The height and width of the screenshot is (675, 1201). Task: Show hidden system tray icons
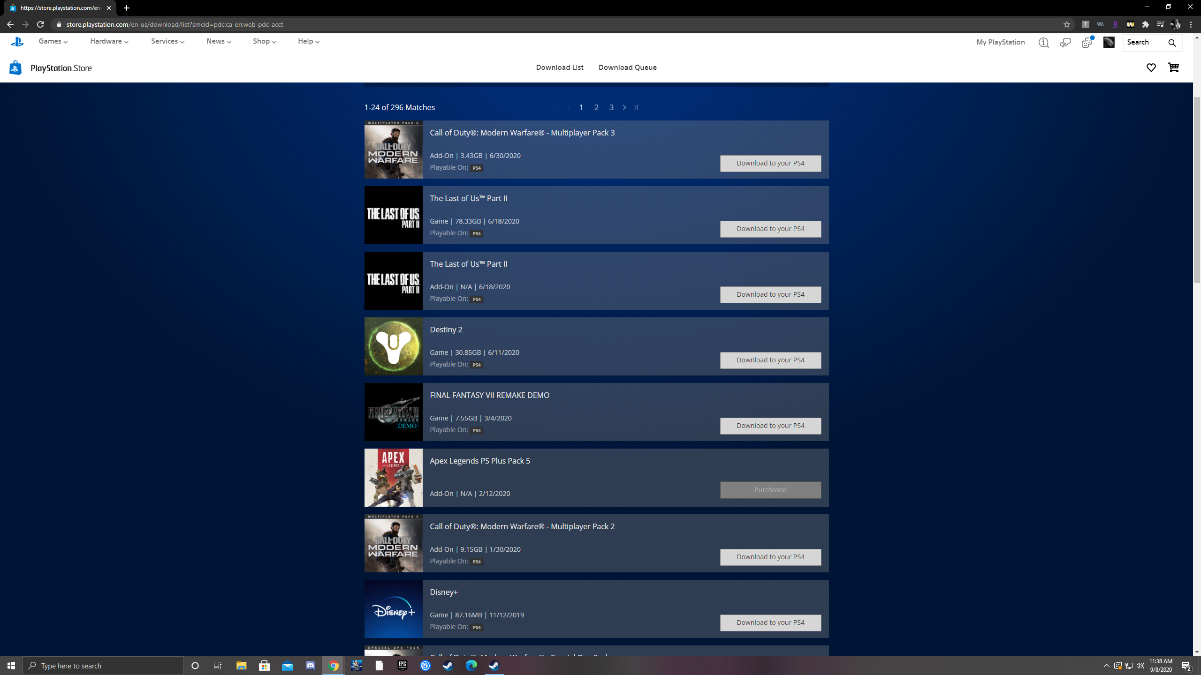[x=1106, y=666]
